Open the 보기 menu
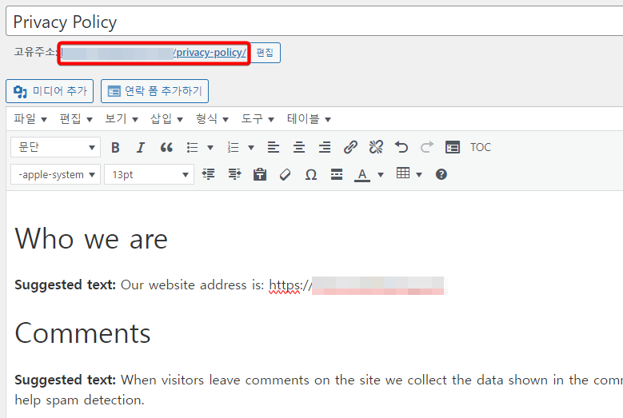The width and height of the screenshot is (623, 418). 122,119
